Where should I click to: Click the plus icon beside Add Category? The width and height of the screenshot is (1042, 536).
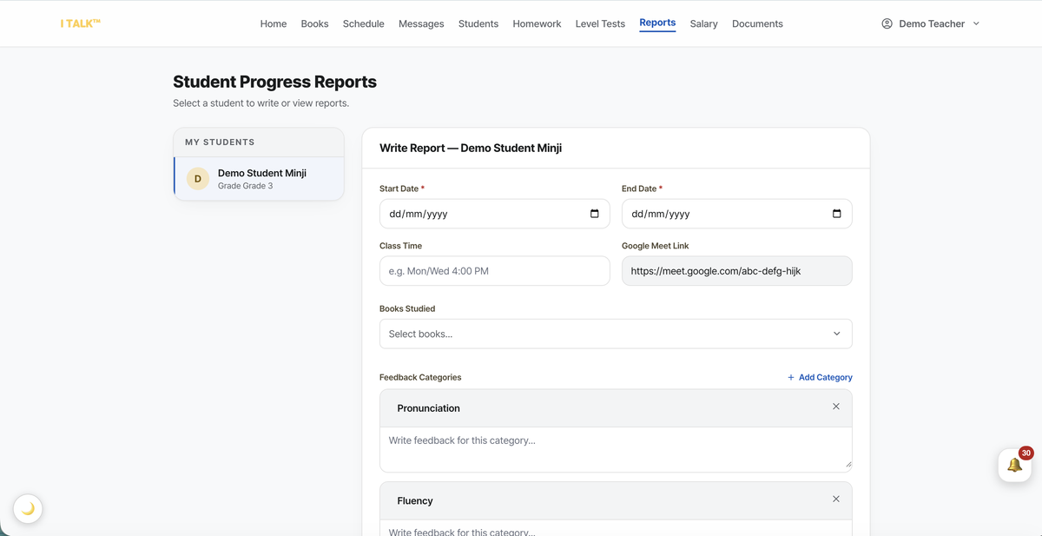point(791,377)
